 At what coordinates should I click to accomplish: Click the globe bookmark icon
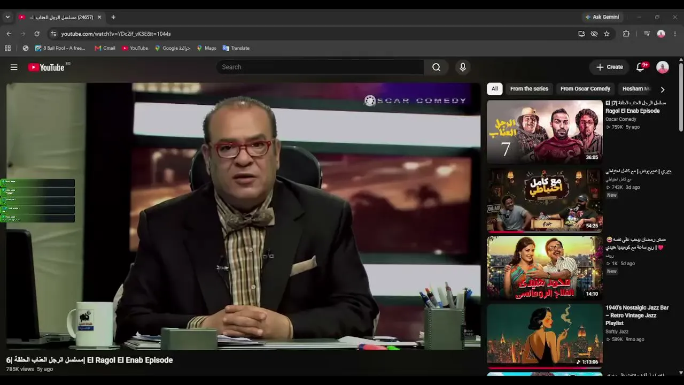click(x=25, y=48)
